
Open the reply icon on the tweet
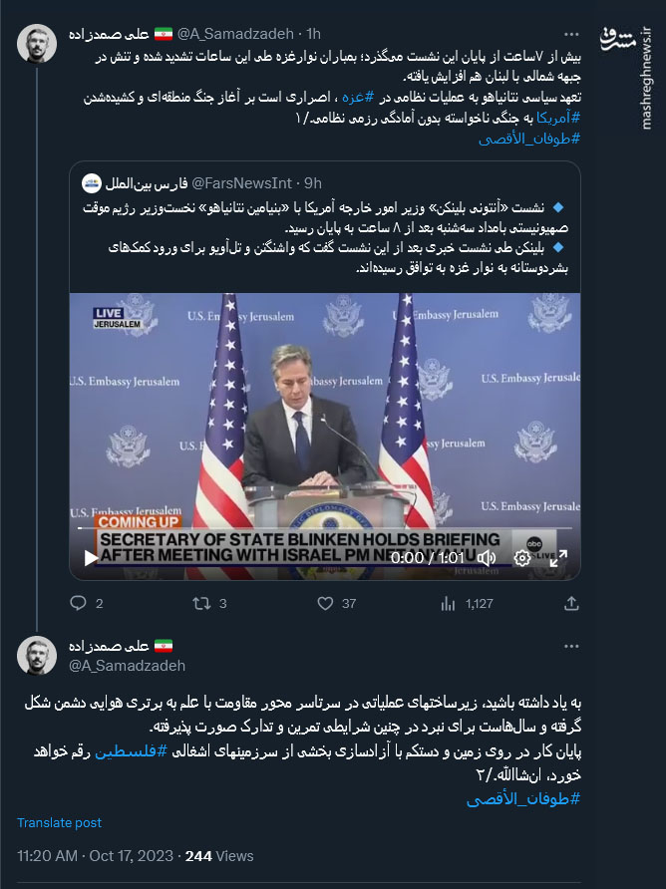coord(80,603)
